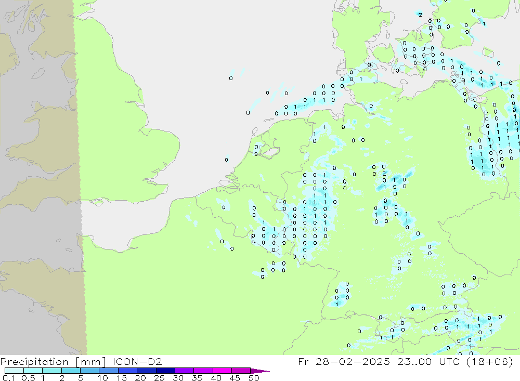
Task: Click the '0.5' legend scale label
Action: [28, 378]
